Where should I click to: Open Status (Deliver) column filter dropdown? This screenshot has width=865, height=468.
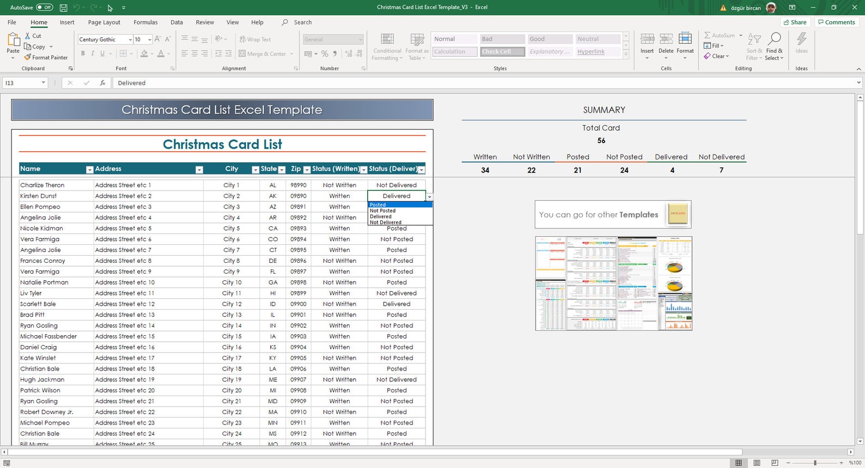[x=421, y=170]
